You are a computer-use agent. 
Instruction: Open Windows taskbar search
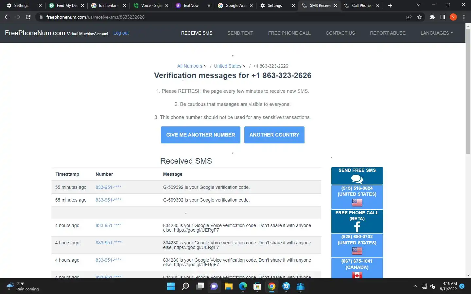pyautogui.click(x=185, y=286)
